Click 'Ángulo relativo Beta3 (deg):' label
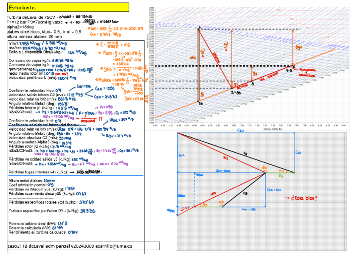The width and height of the screenshot is (360, 254). coord(32,134)
